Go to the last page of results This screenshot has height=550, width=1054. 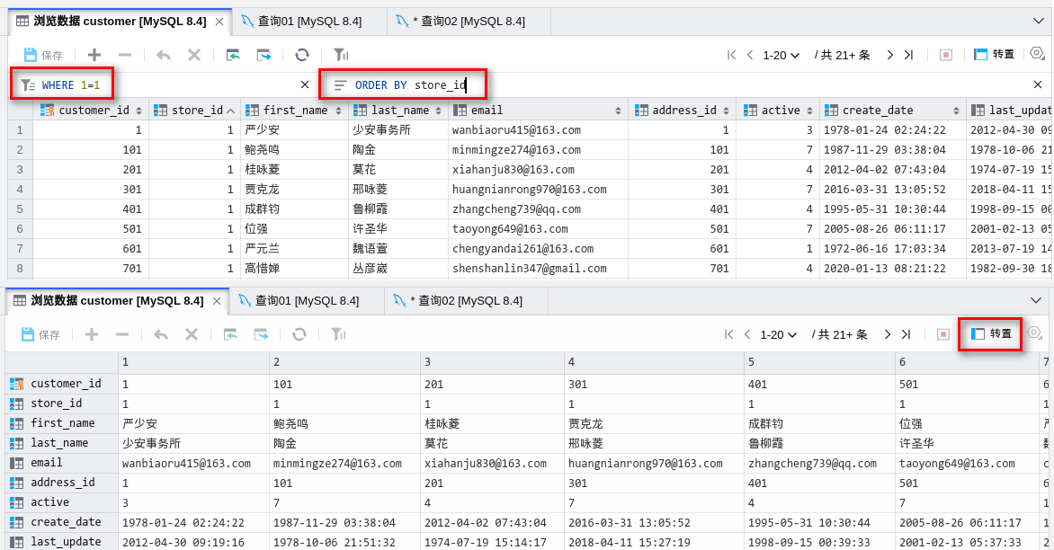click(908, 55)
